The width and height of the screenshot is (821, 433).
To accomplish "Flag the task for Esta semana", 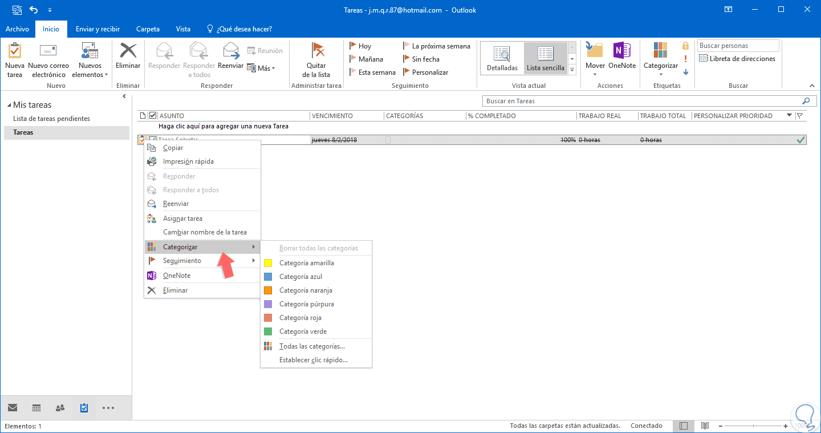I will point(372,72).
